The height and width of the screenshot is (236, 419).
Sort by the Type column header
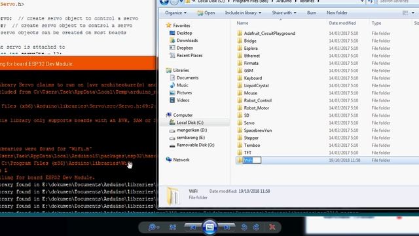(x=376, y=23)
